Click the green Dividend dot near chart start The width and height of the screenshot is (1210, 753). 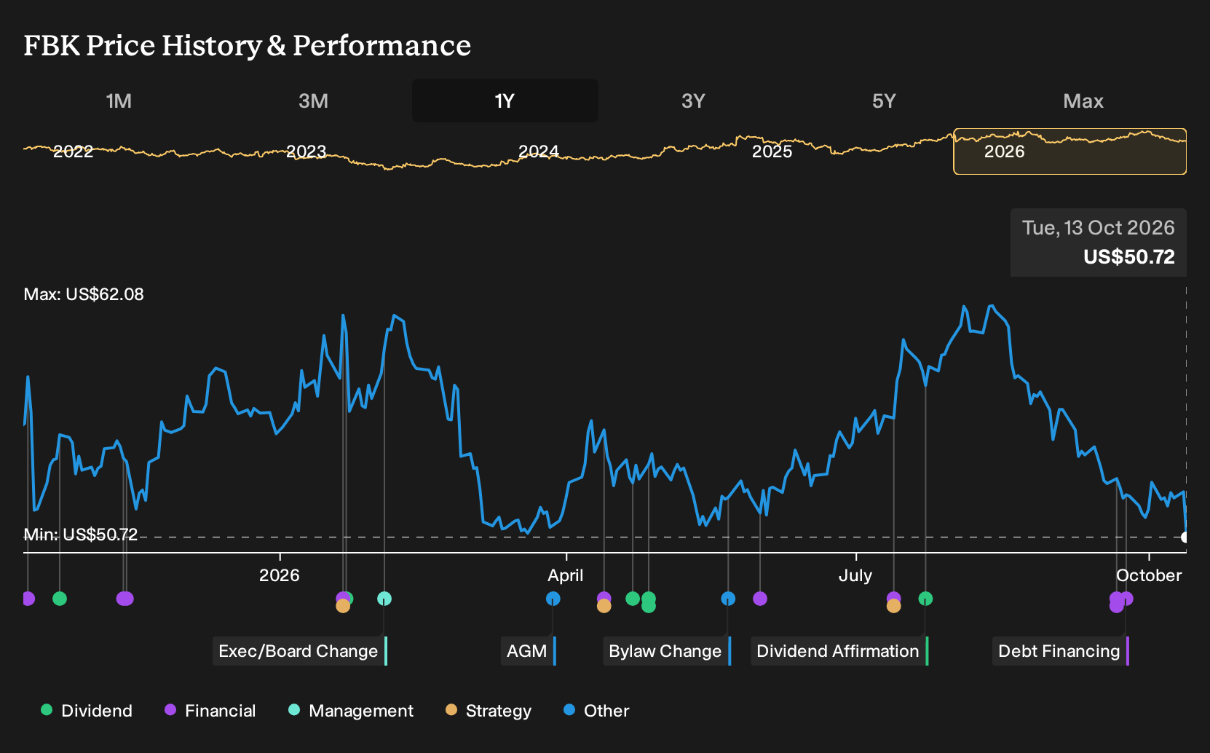tap(60, 599)
